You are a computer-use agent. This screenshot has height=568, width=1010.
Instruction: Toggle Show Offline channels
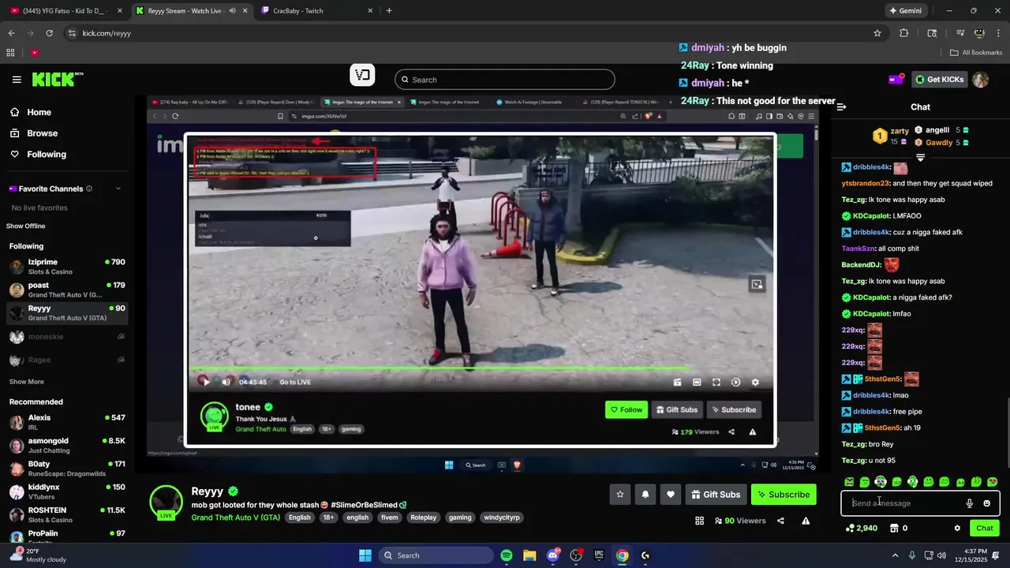(26, 226)
